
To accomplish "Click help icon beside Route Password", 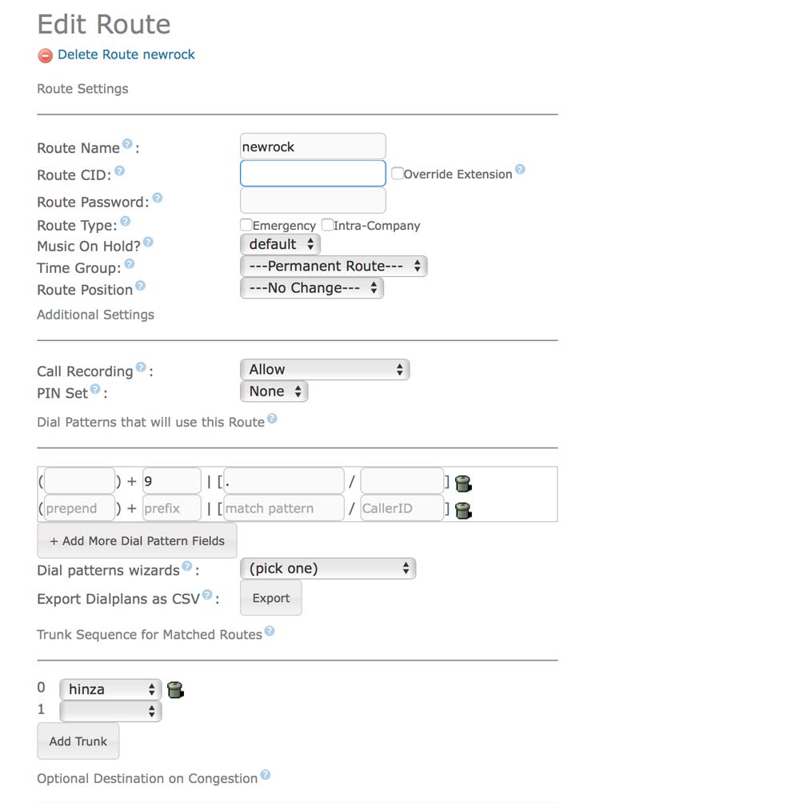I will [157, 198].
